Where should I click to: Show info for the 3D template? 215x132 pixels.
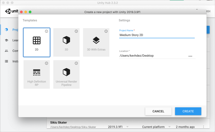(76, 31)
